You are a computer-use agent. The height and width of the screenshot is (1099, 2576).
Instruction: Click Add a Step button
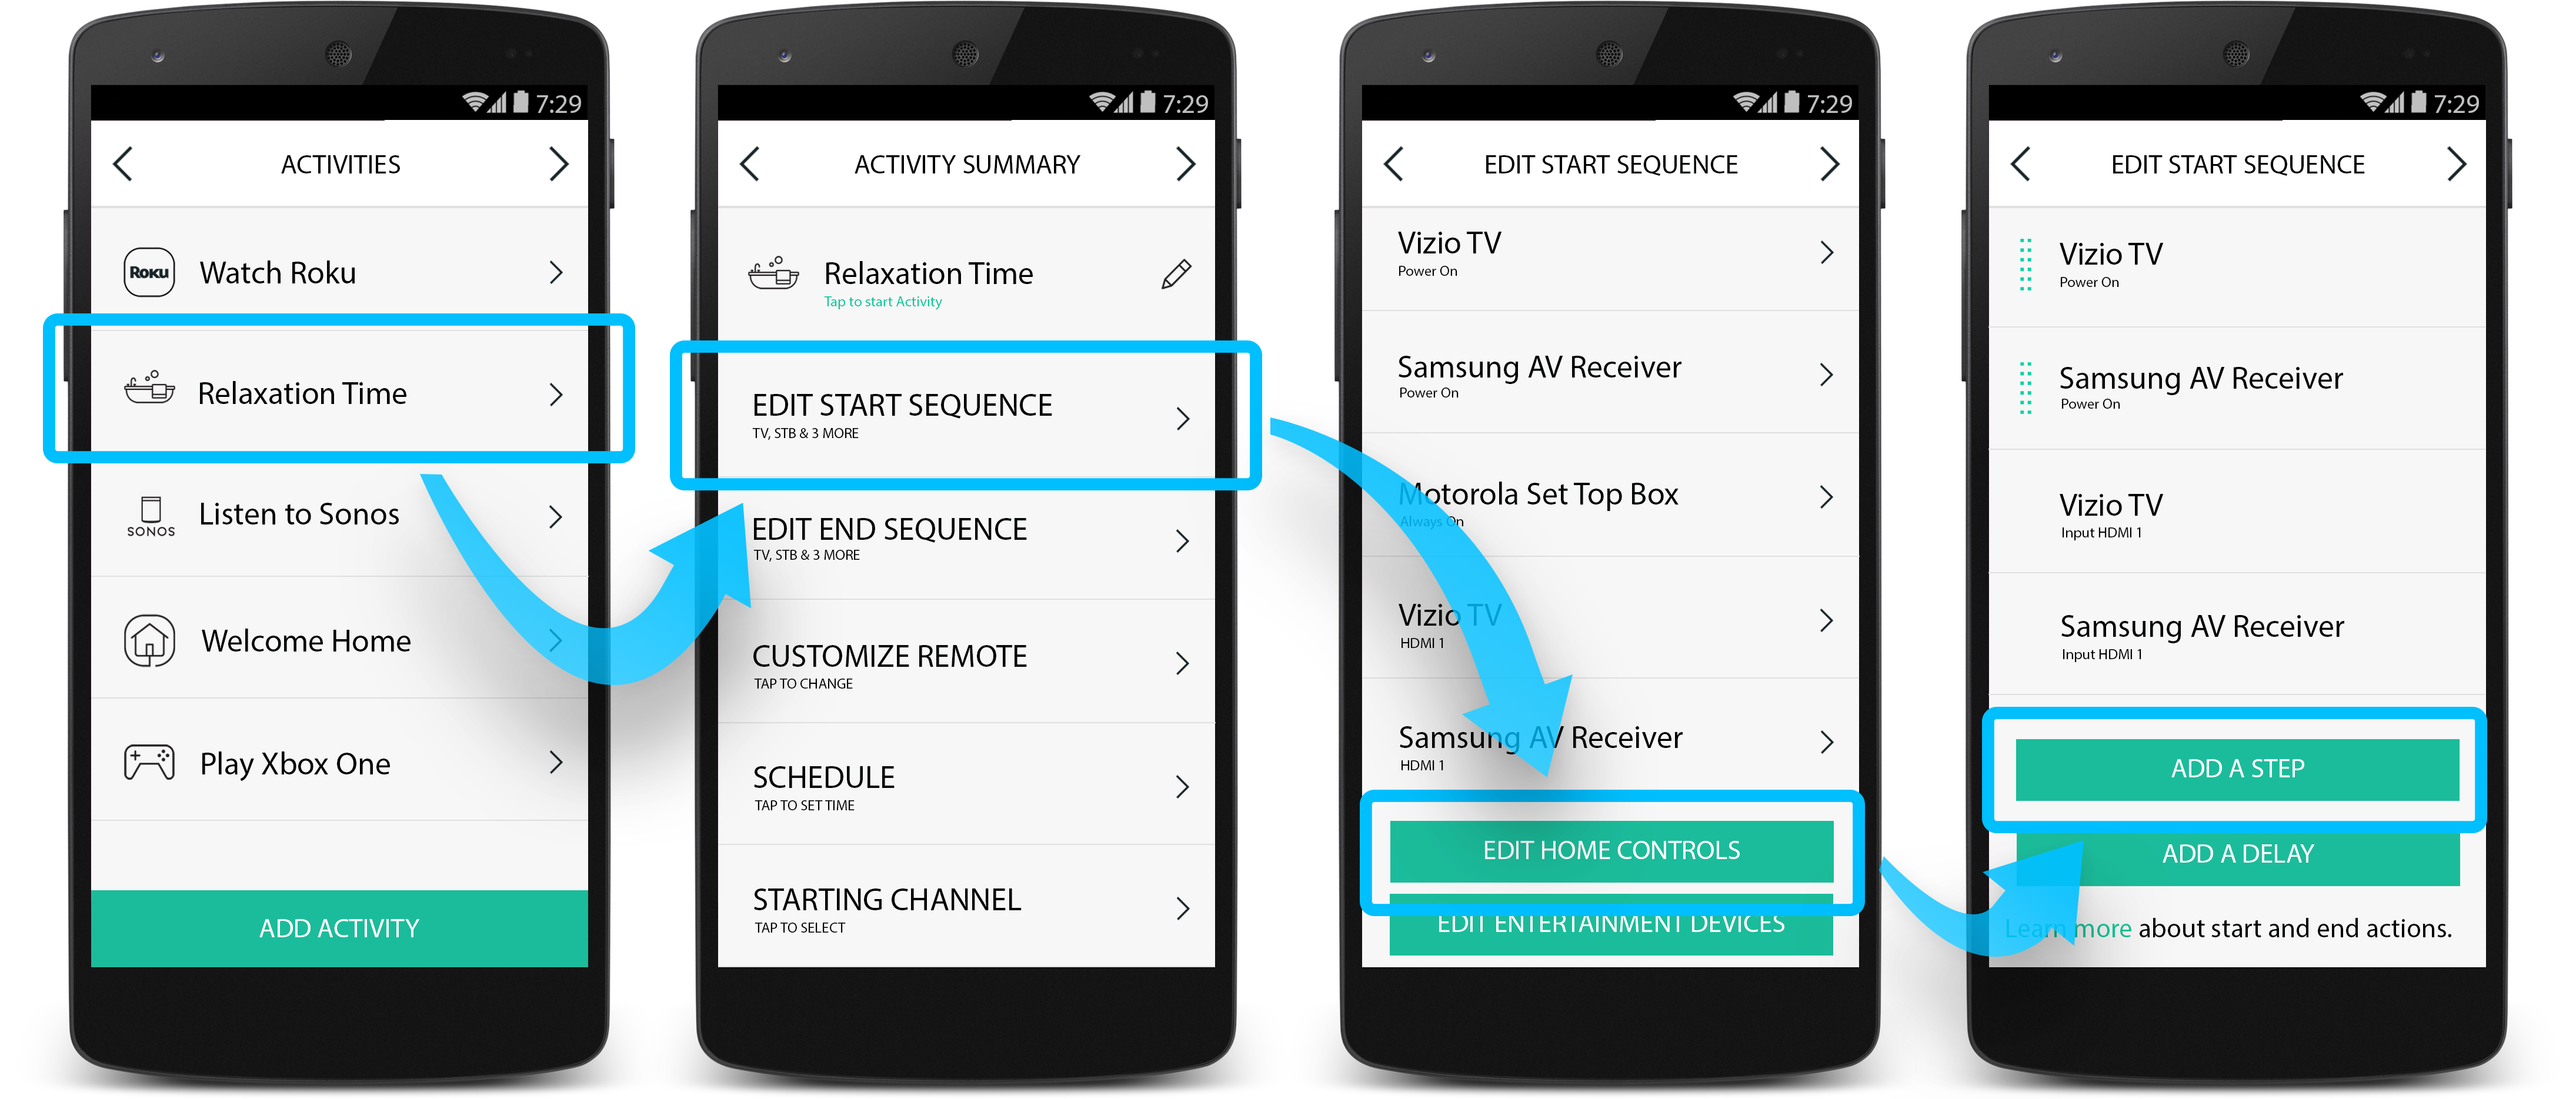[x=2238, y=766]
